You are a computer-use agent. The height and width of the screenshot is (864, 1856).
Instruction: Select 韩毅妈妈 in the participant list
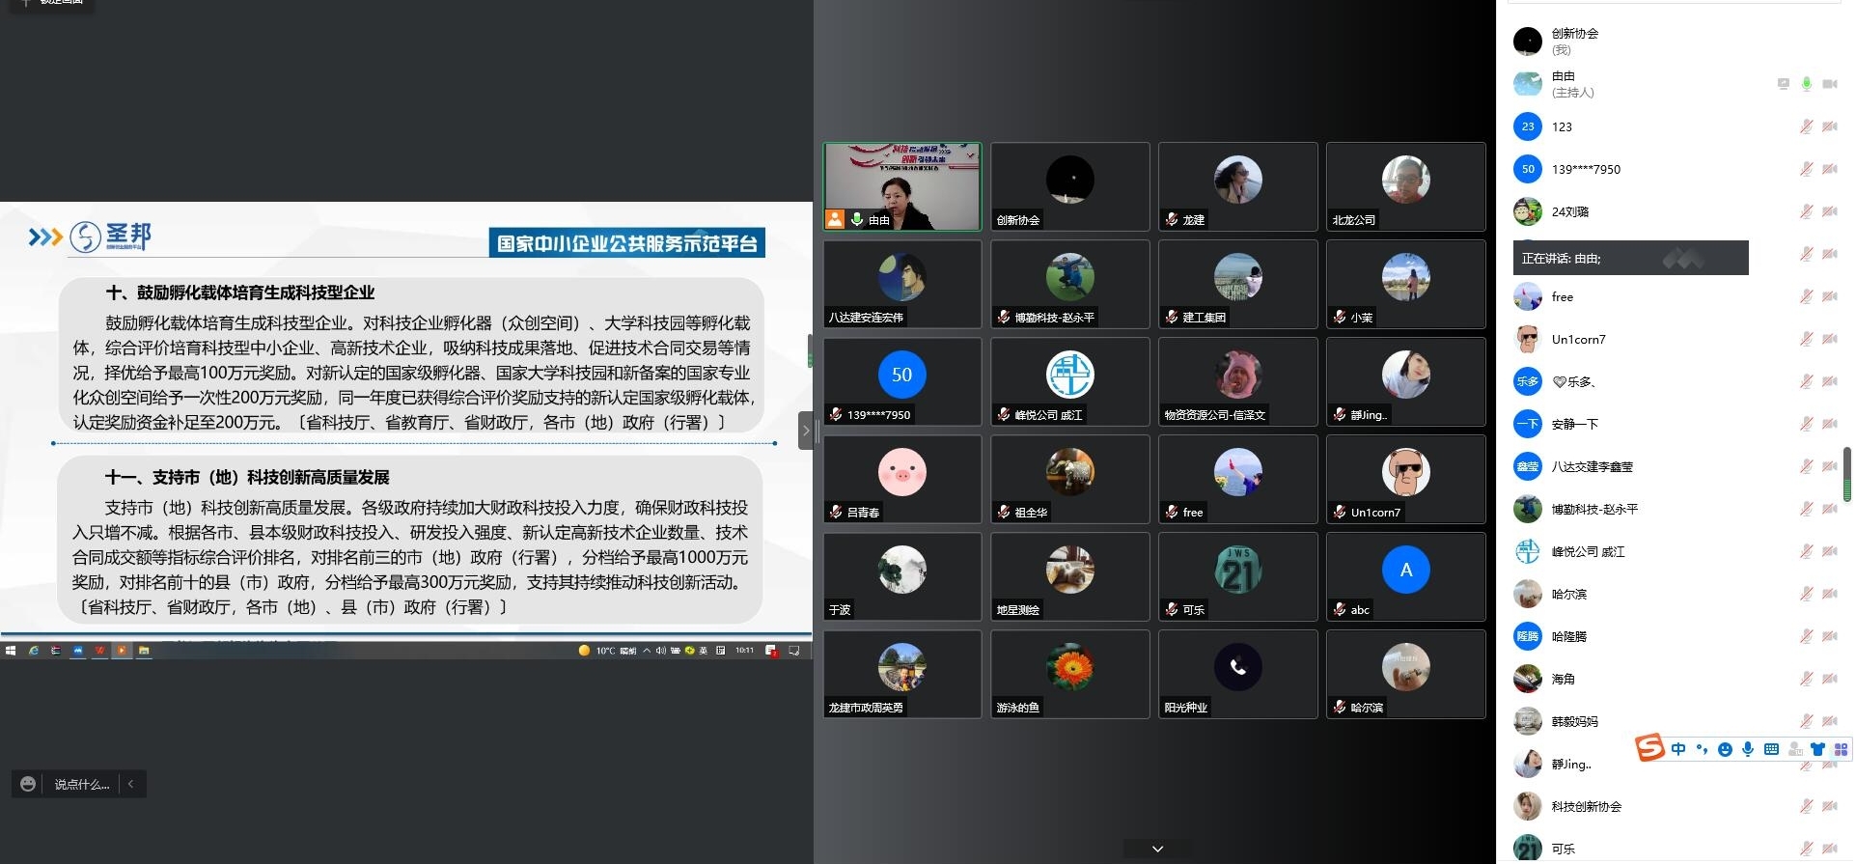click(x=1675, y=721)
